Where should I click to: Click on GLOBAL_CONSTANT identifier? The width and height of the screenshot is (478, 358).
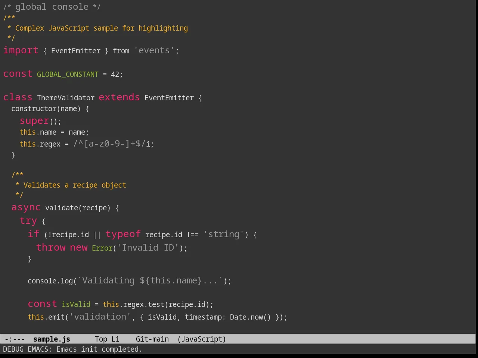(68, 74)
